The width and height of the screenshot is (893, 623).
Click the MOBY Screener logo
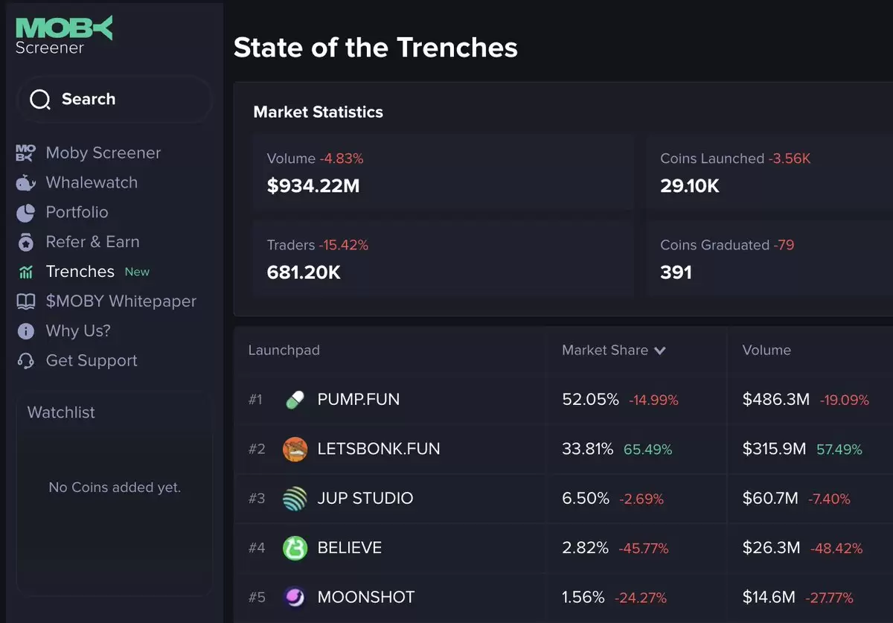point(64,36)
